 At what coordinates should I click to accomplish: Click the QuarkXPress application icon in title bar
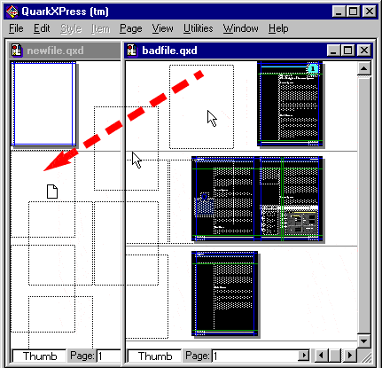click(x=12, y=12)
